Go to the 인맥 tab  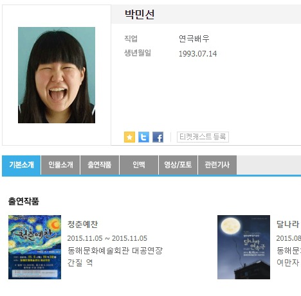[x=139, y=165]
